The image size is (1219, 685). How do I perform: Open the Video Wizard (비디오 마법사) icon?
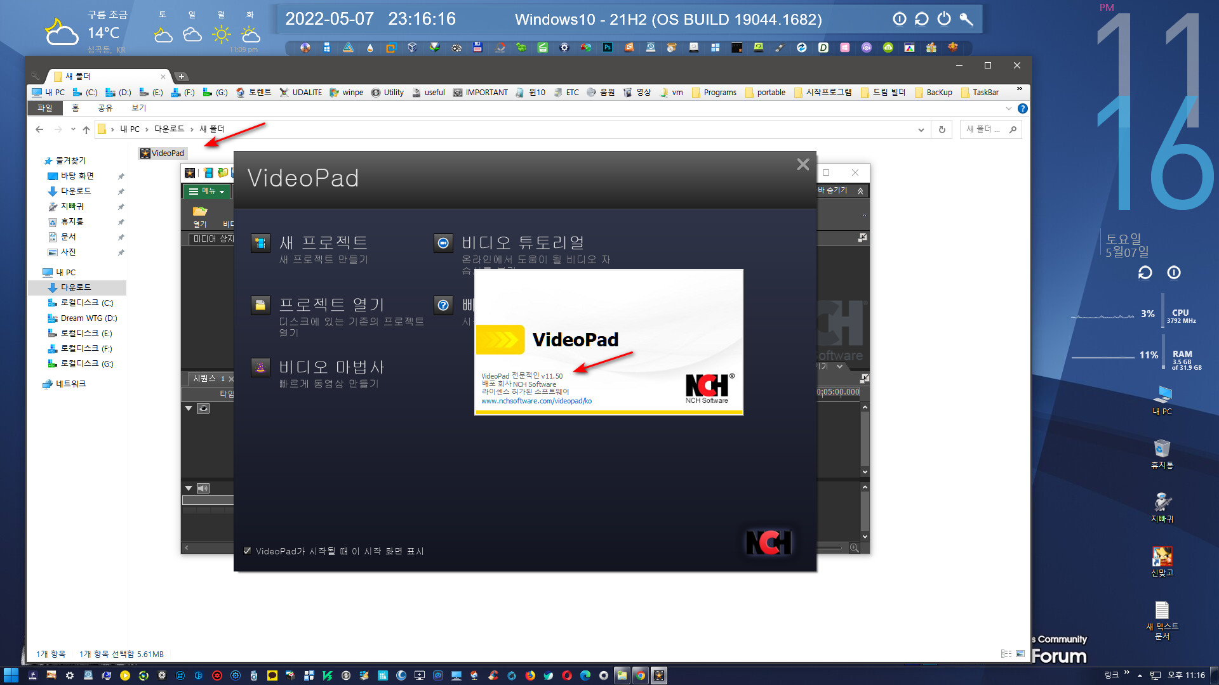(x=260, y=367)
